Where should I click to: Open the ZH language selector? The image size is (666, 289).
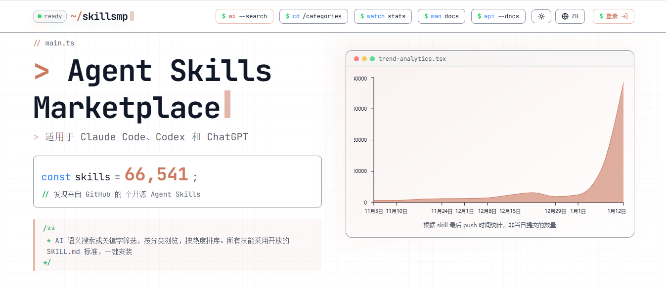coord(570,16)
